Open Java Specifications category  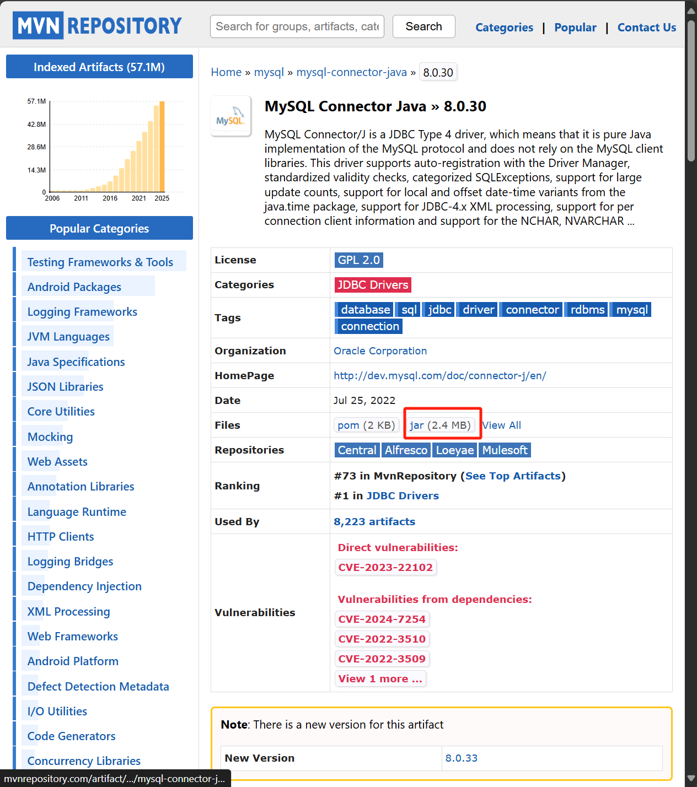[x=76, y=362]
